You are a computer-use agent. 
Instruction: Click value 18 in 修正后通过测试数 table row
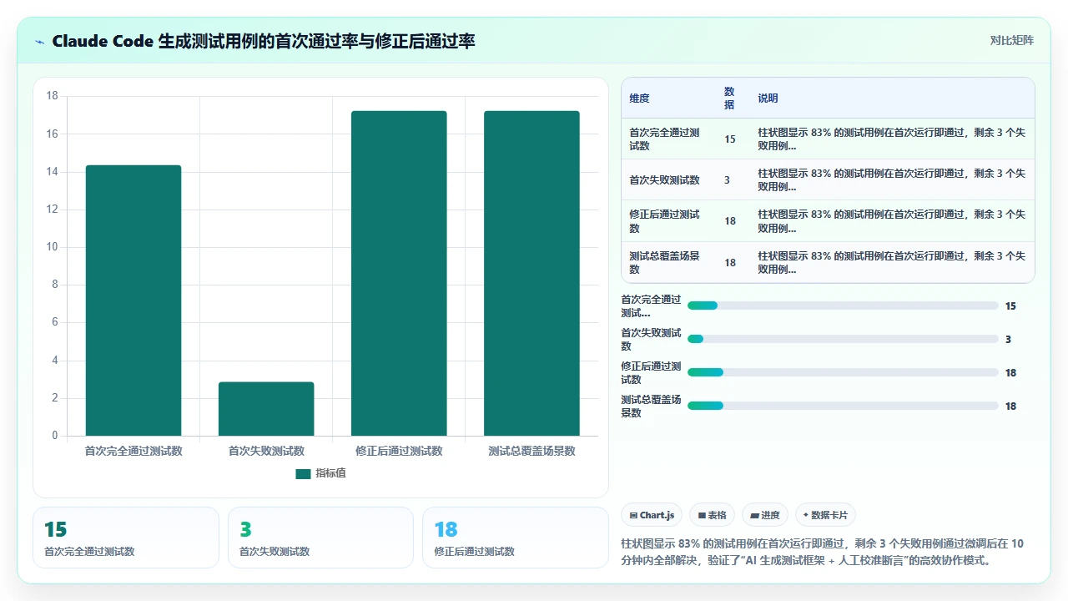(x=730, y=221)
